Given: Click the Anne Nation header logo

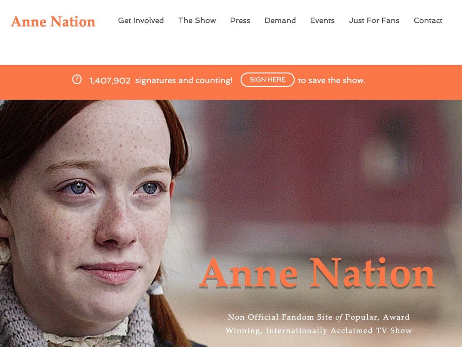Looking at the screenshot, I should pos(53,22).
